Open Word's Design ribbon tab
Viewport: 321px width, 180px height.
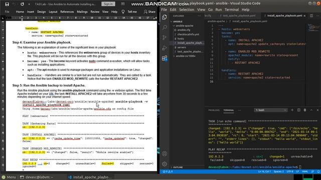[x=41, y=12]
